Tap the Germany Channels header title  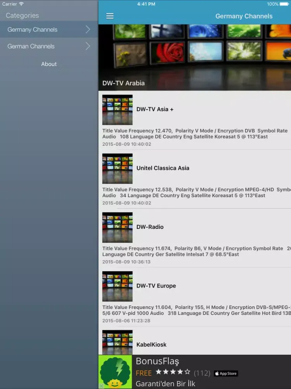(244, 16)
